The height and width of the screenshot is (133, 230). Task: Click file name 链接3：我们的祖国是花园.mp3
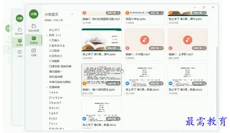(101, 19)
